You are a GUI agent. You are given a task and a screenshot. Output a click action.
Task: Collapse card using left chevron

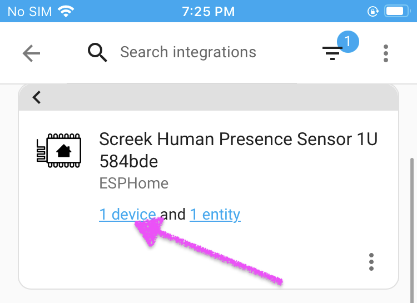click(37, 97)
